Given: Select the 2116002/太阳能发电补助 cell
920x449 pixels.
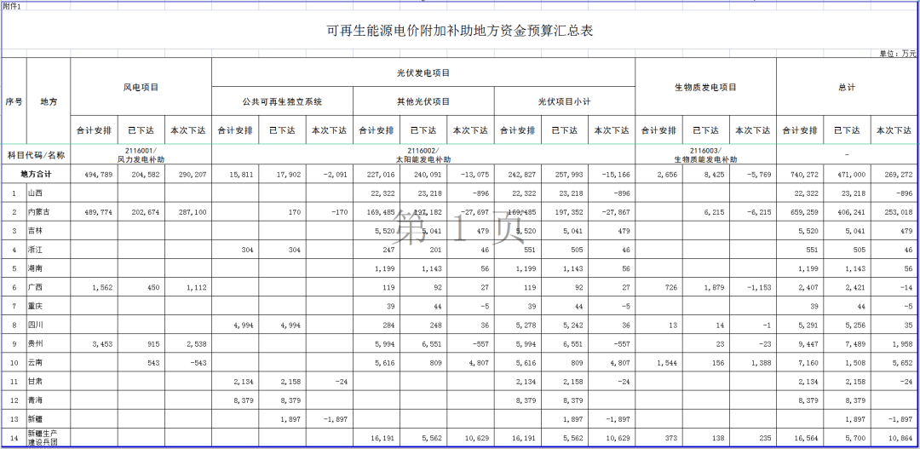Looking at the screenshot, I should pos(423,154).
